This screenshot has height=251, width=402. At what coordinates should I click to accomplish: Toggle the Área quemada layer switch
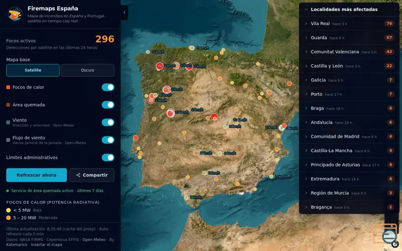point(108,105)
